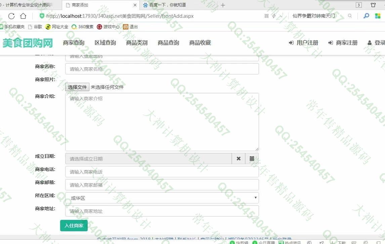
Task: Click the blue magnifier search icon
Action: (x=366, y=16)
